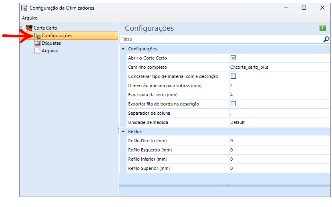
Task: Click the Unidade de medida label
Action: pos(148,122)
